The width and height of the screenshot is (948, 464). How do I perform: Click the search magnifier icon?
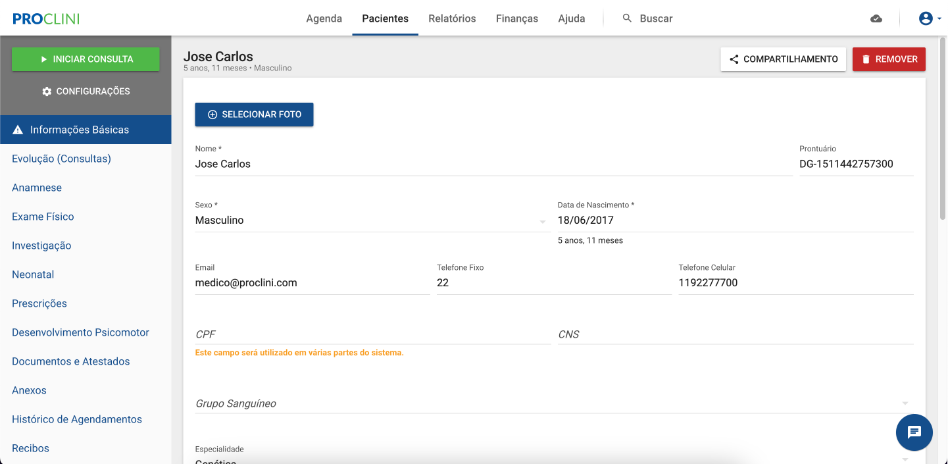pos(627,18)
